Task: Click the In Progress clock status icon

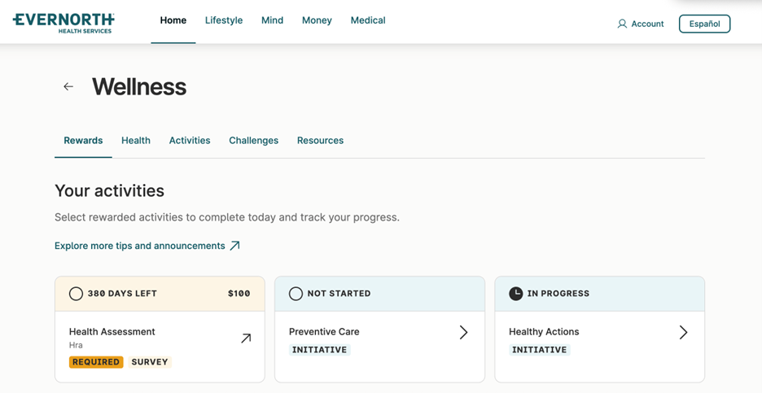Action: click(515, 294)
